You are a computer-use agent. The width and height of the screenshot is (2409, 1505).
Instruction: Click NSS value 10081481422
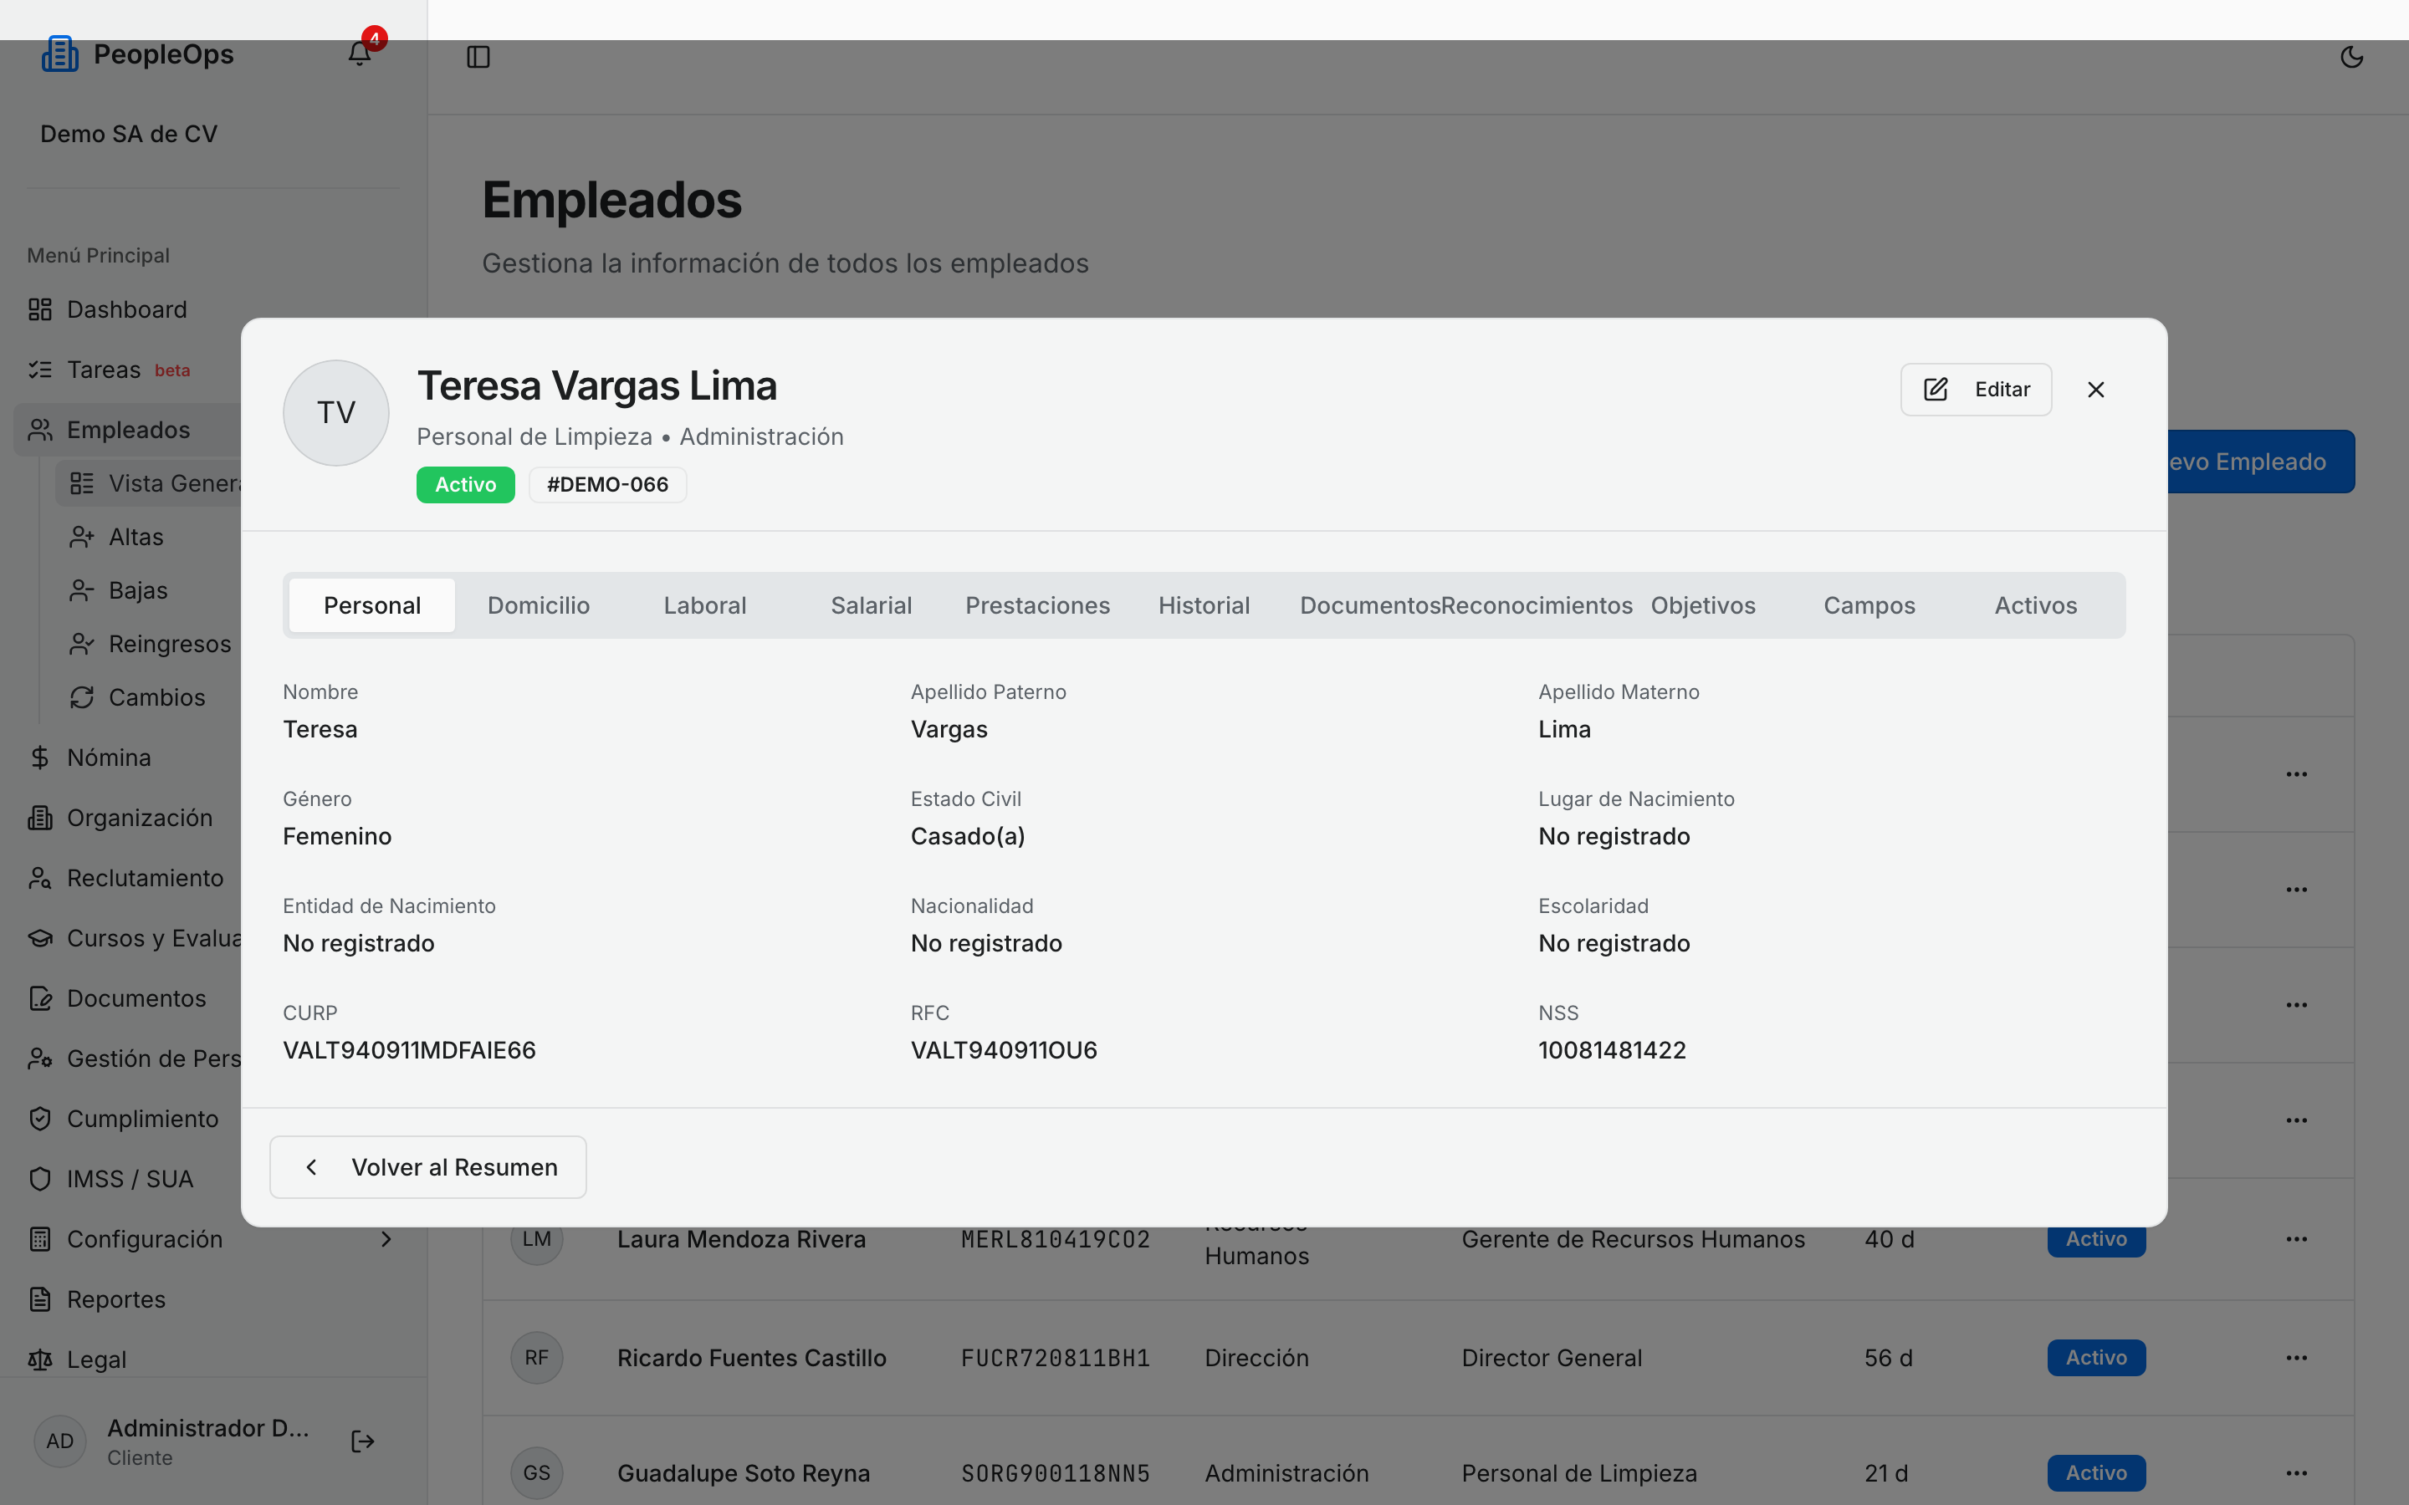click(x=1612, y=1050)
